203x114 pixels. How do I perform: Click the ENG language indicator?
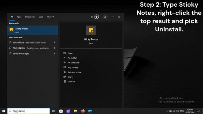click(x=182, y=111)
